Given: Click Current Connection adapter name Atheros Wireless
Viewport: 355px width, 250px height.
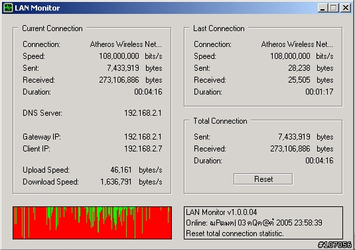Looking at the screenshot, I should pyautogui.click(x=126, y=44).
